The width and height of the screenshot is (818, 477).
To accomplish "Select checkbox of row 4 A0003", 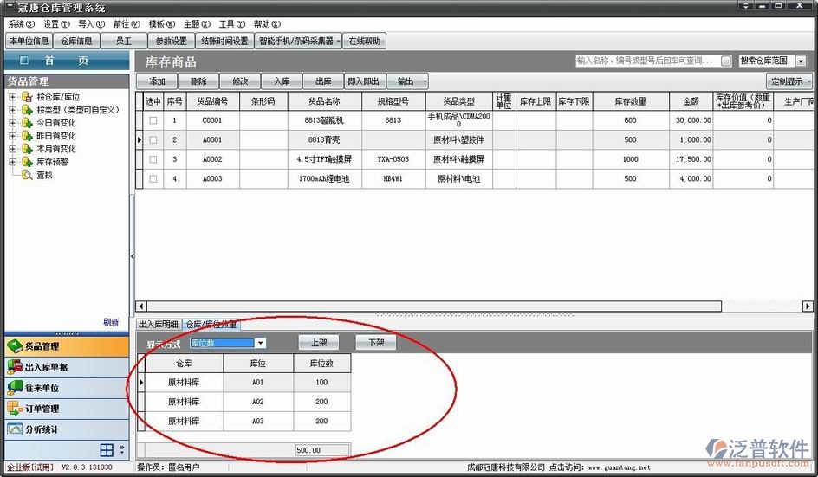I will click(x=153, y=179).
